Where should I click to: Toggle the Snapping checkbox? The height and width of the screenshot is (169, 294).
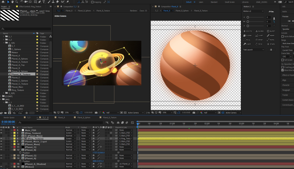(x=92, y=2)
